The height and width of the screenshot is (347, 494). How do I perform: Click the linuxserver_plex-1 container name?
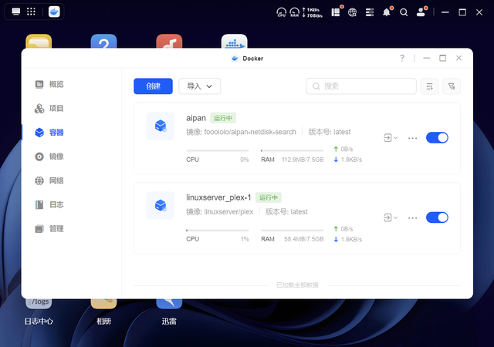click(x=218, y=197)
